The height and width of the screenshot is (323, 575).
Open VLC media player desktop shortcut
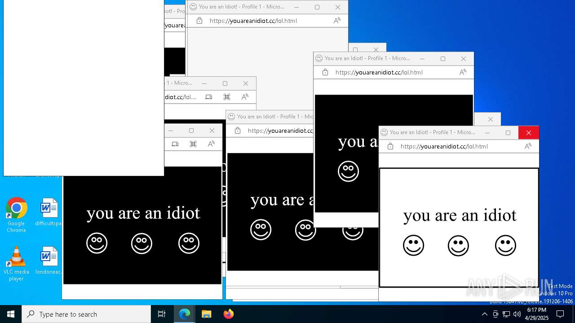16,263
